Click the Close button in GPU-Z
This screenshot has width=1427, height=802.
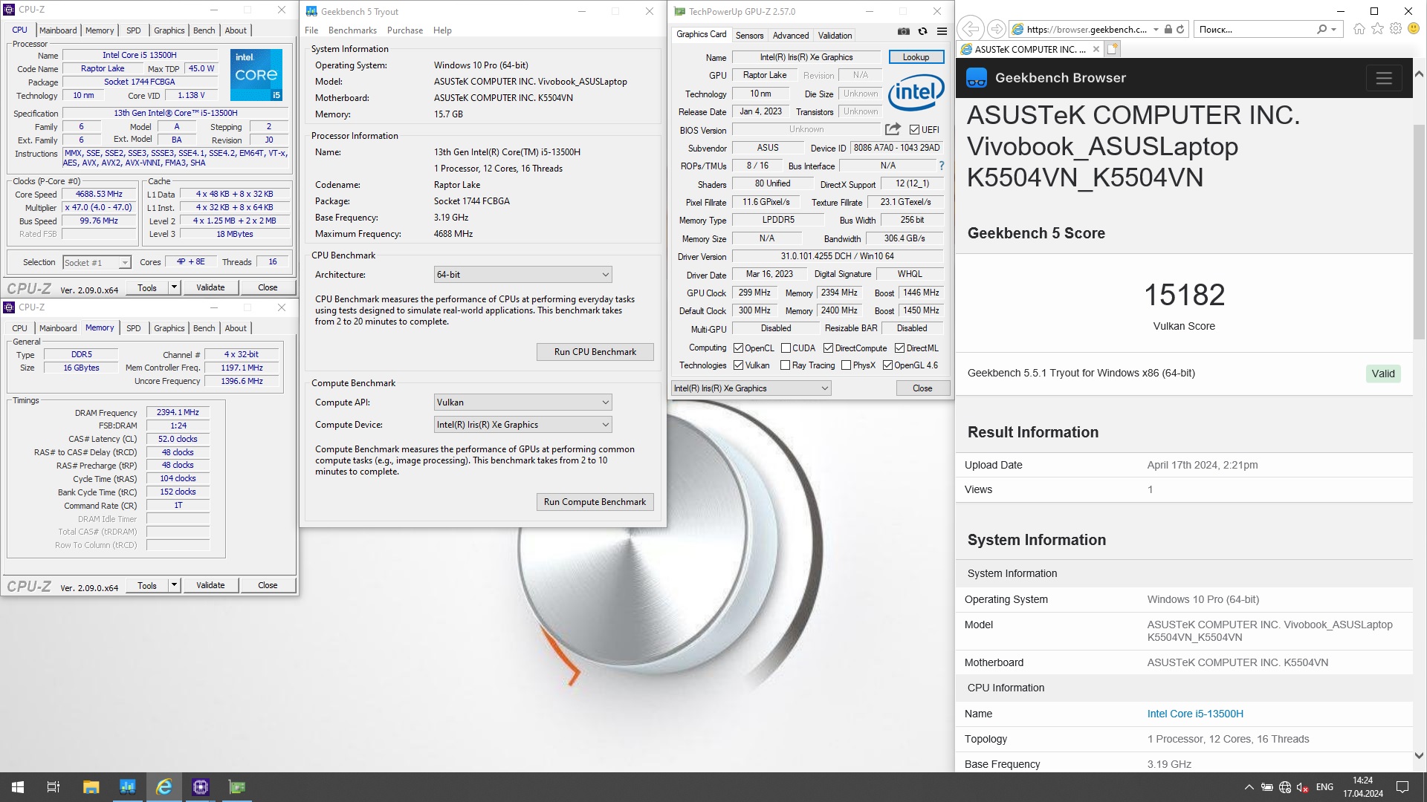922,388
